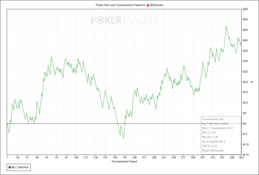Click the x-axis tick label 316
Image resolution: width=259 pixels, height=175 pixels.
[212, 158]
